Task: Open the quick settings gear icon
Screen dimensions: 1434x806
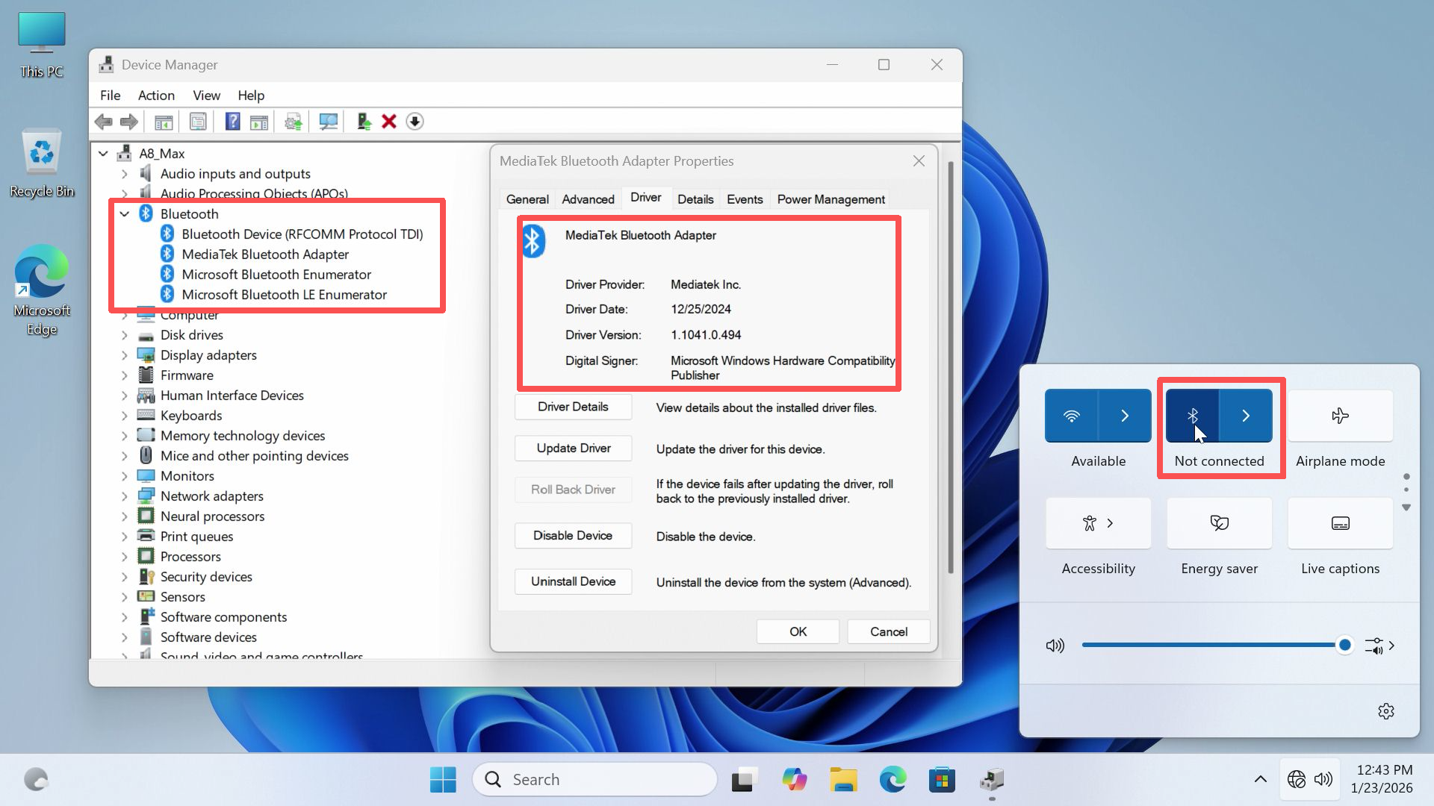Action: (x=1385, y=711)
